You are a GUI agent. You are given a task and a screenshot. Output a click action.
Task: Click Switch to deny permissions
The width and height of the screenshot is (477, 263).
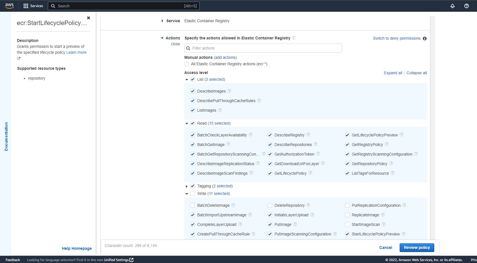coord(397,38)
